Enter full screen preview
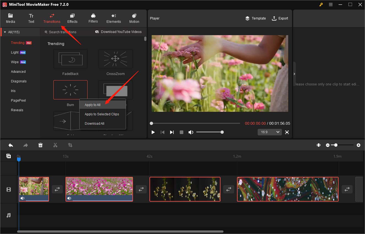The height and width of the screenshot is (234, 365). [287, 132]
